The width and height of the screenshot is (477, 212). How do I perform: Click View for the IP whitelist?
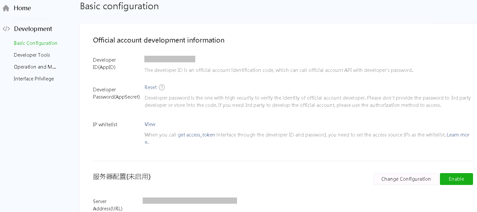pyautogui.click(x=150, y=124)
